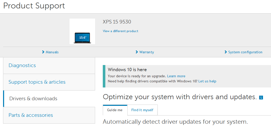Viewport: 271px width, 127px height.
Task: Open the Manuals link text
Action: click(x=52, y=52)
